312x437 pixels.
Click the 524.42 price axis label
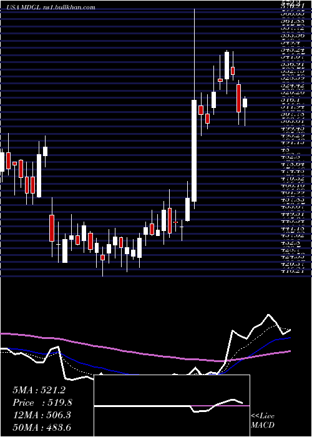[x=293, y=86]
